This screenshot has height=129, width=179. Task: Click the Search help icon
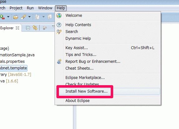pyautogui.click(x=59, y=32)
